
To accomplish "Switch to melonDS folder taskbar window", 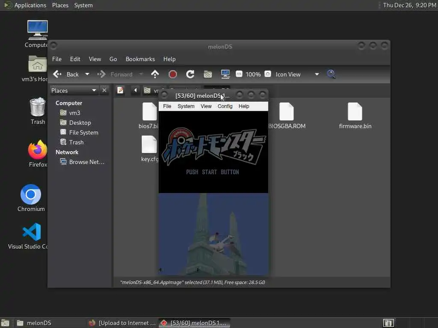I will click(50, 323).
